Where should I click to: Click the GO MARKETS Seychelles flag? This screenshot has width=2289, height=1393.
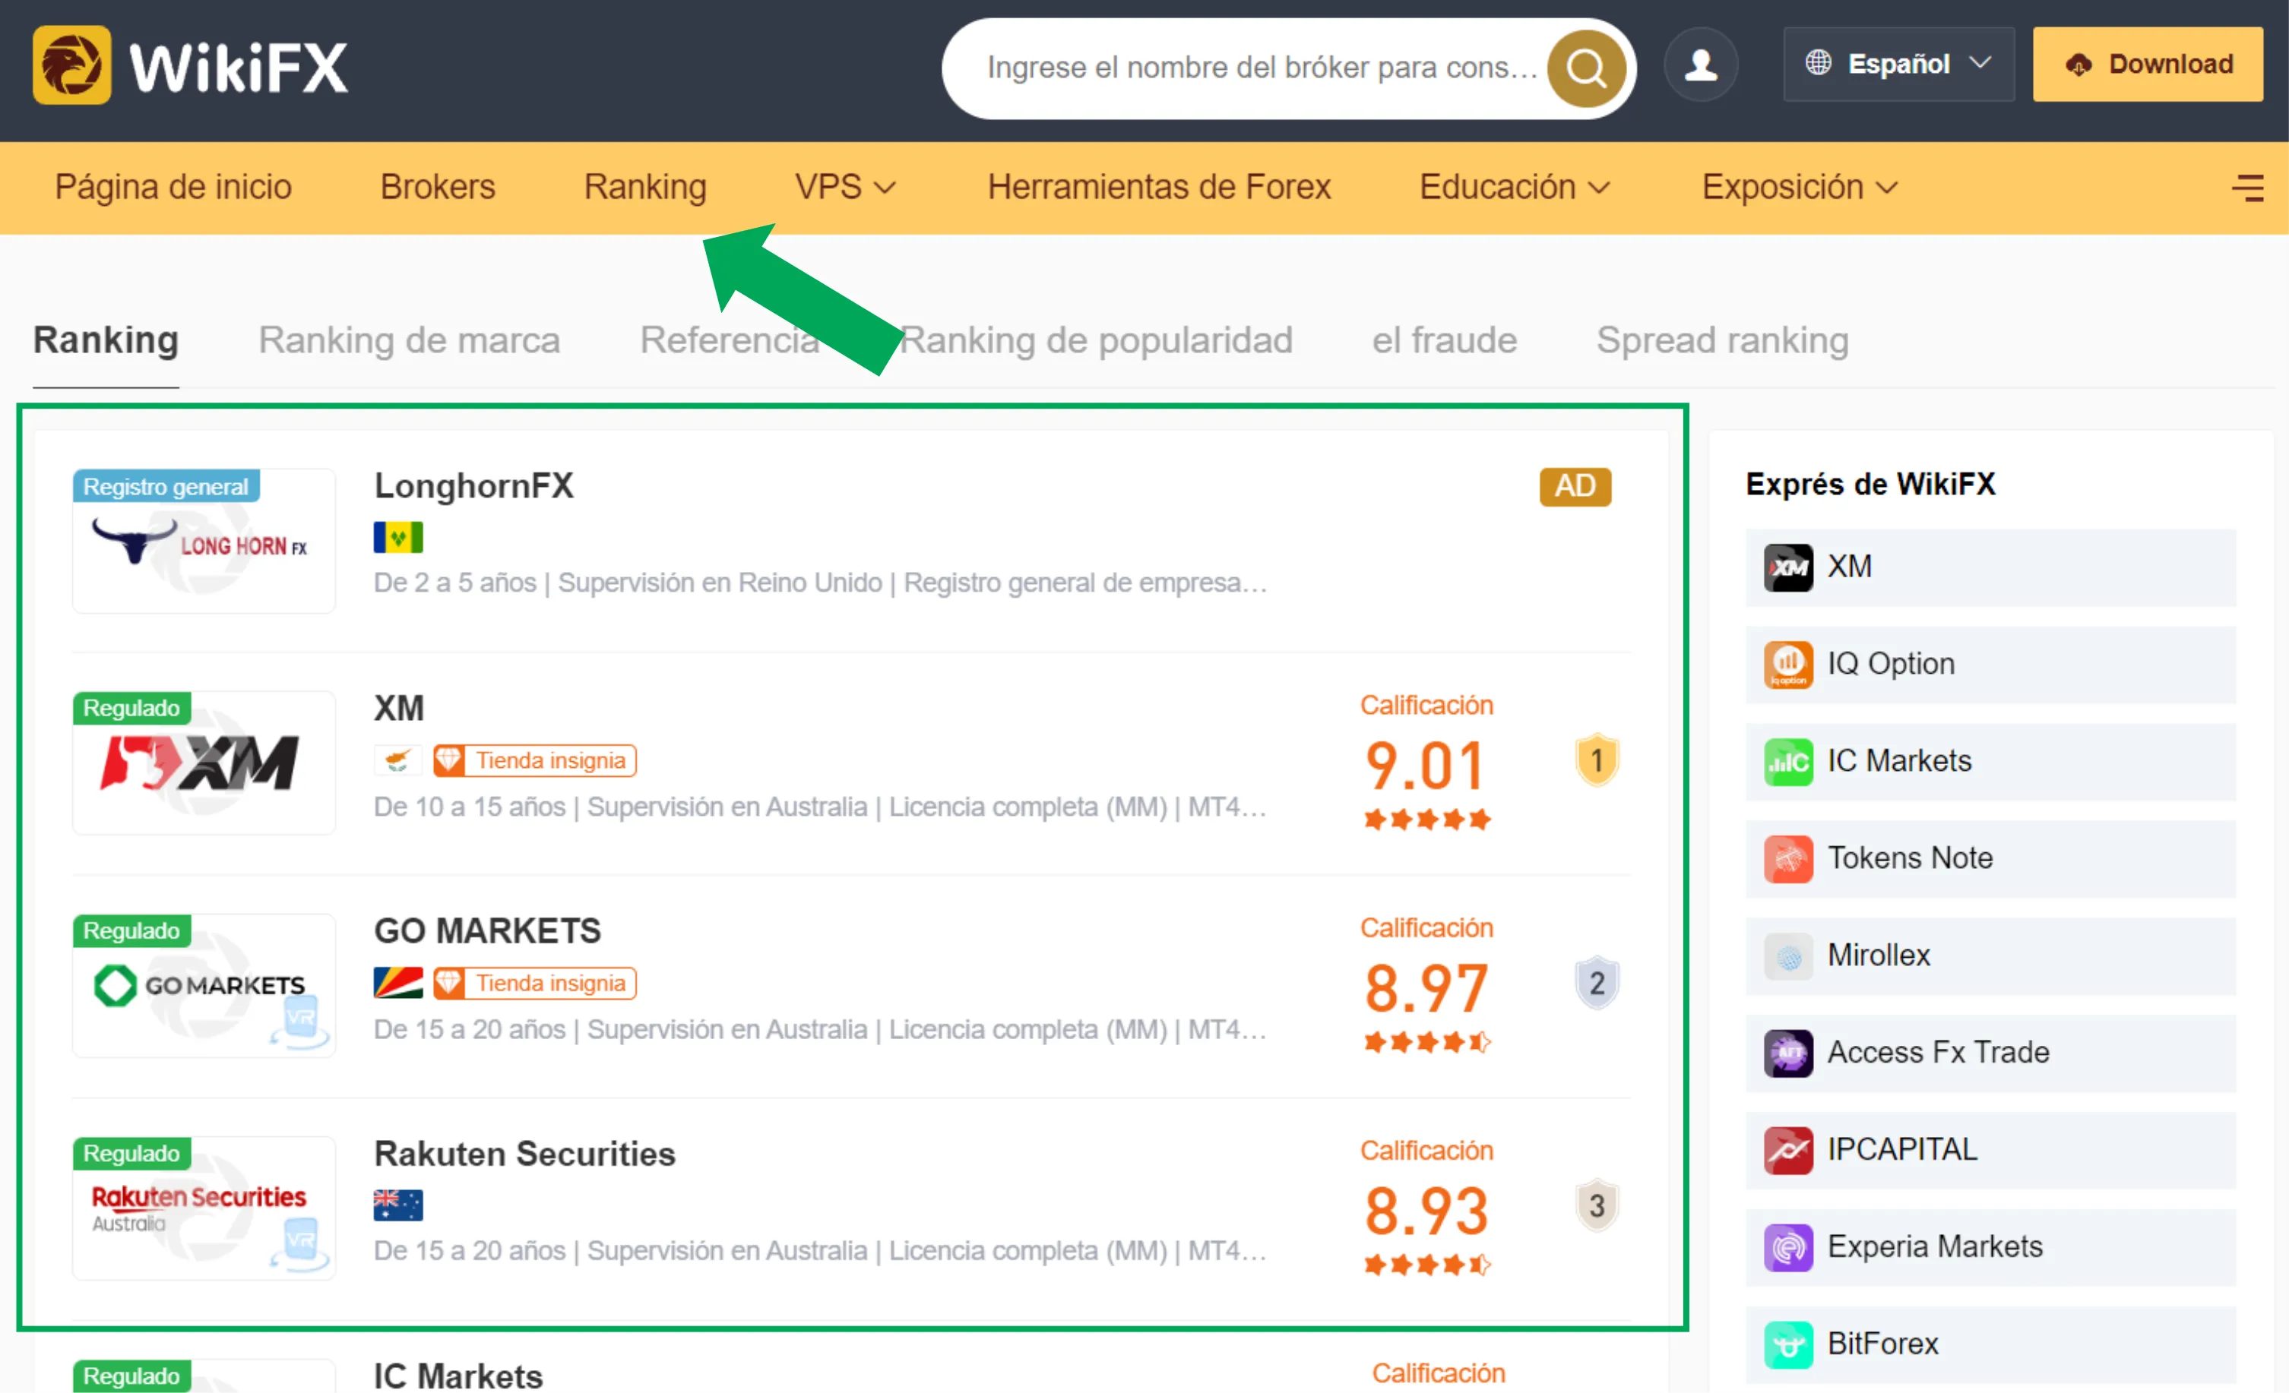point(397,983)
